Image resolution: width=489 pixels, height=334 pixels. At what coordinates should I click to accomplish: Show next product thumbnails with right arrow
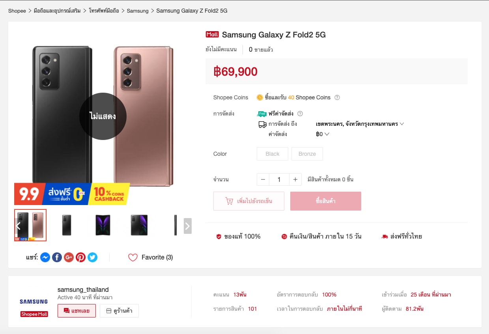point(188,226)
